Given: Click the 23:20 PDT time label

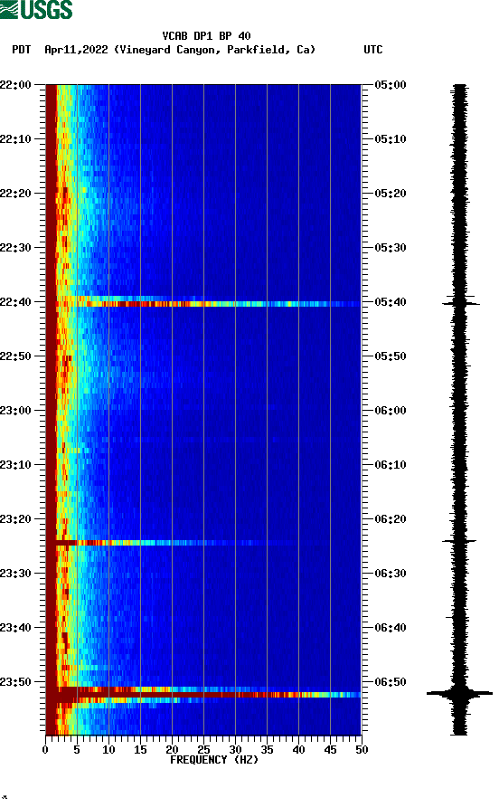Looking at the screenshot, I should pyautogui.click(x=15, y=519).
